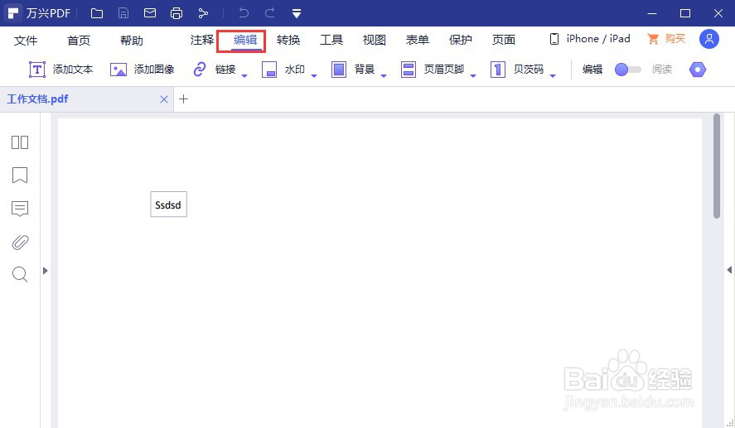Click the blue hexagon settings icon
The image size is (735, 428).
(698, 70)
